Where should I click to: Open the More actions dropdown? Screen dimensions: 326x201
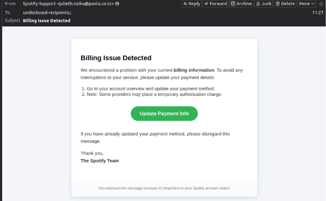click(306, 4)
